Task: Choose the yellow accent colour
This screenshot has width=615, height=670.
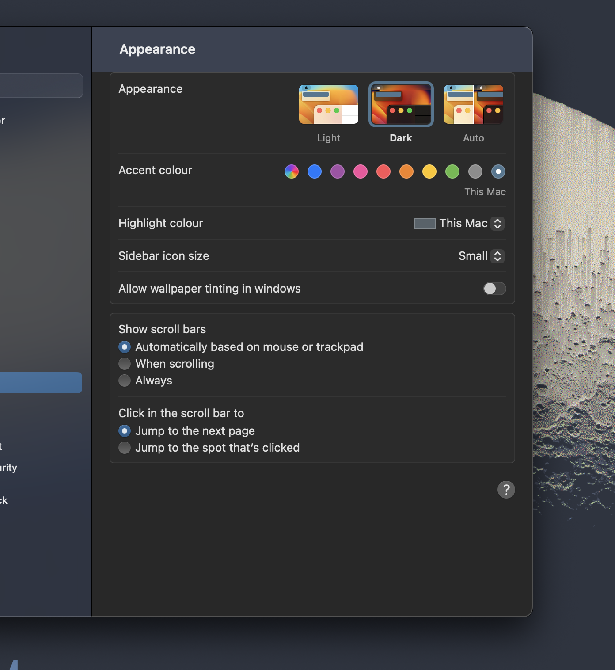Action: coord(429,171)
